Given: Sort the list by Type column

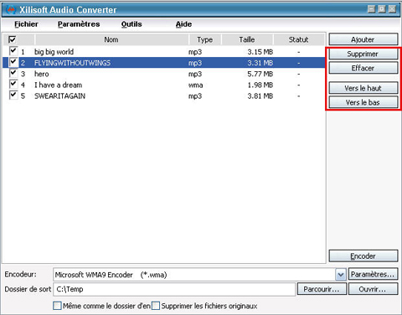Looking at the screenshot, I should [205, 39].
